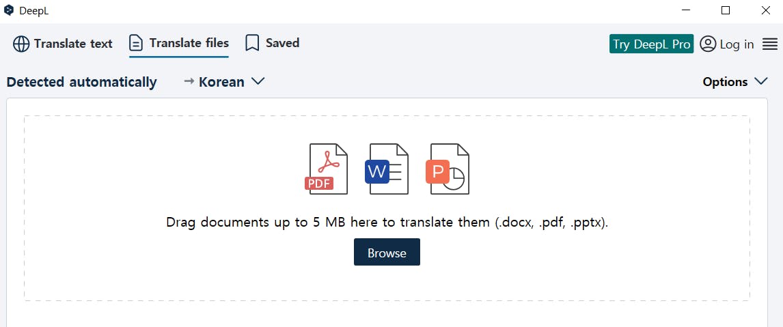The height and width of the screenshot is (327, 783).
Task: Click the document icon on Translate files
Action: 137,44
